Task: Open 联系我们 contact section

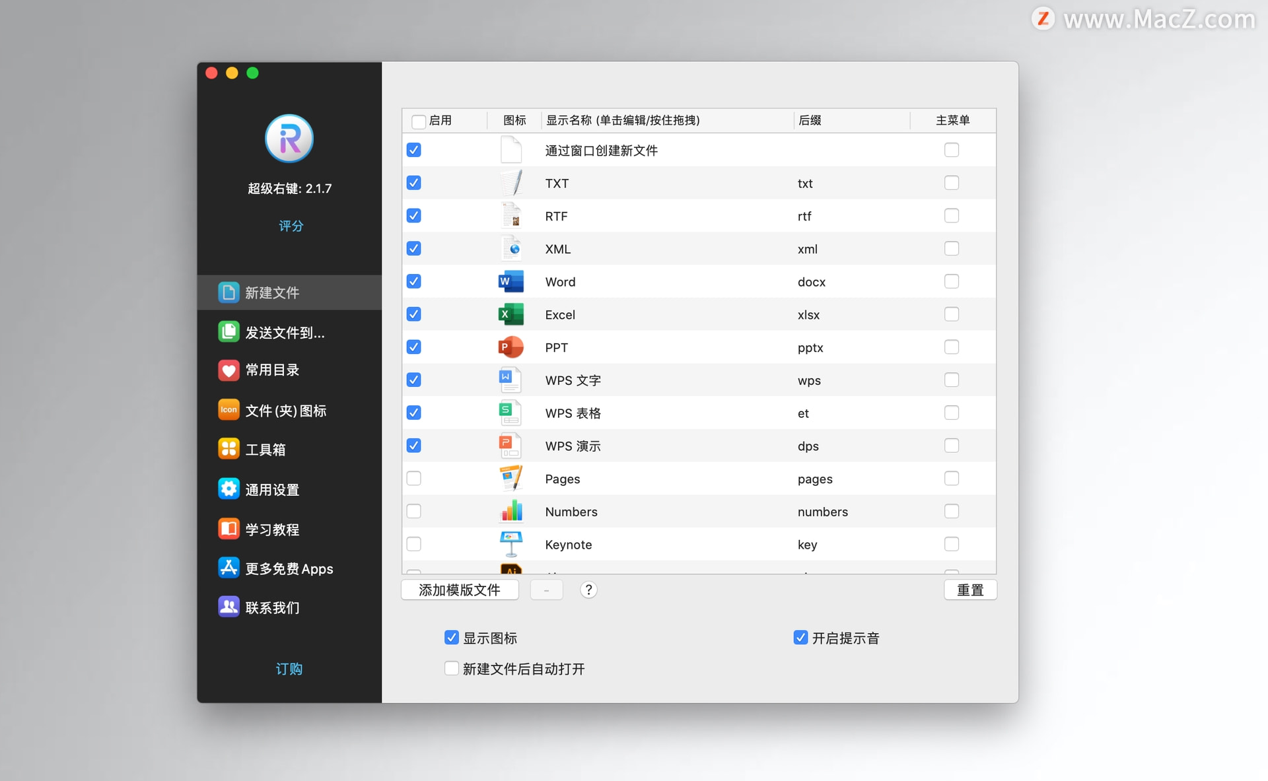Action: (271, 607)
